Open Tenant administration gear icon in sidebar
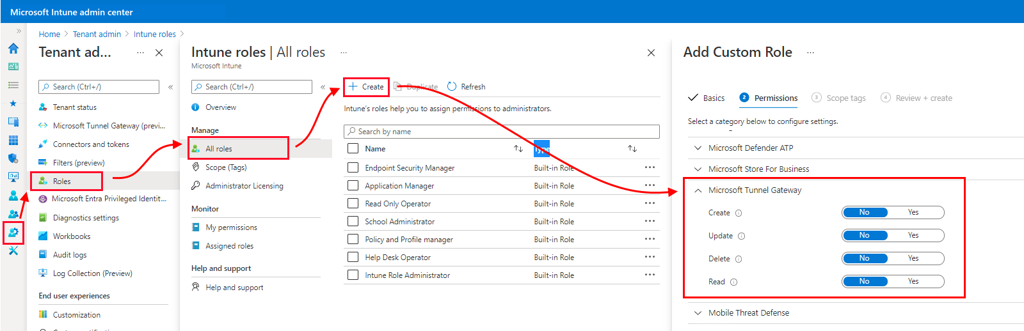Image resolution: width=1024 pixels, height=331 pixels. click(x=13, y=233)
